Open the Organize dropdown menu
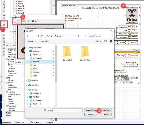This screenshot has width=144, height=125. point(32,41)
